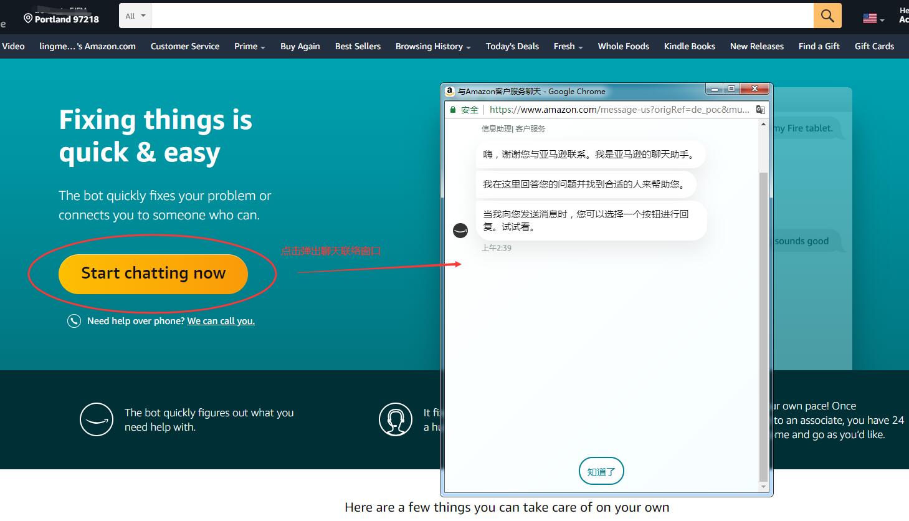Open Whole Foods from the navigation bar
Image resolution: width=909 pixels, height=521 pixels.
[x=623, y=46]
